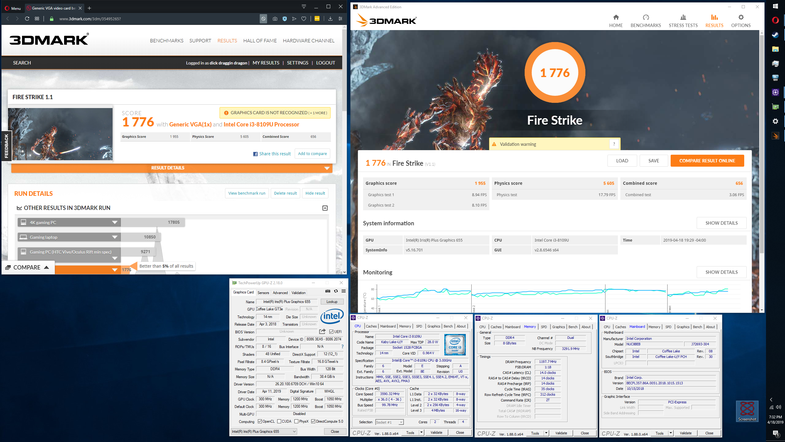The height and width of the screenshot is (442, 785).
Task: Toggle CUDA checkbox in GPU-Z
Action: [x=279, y=421]
